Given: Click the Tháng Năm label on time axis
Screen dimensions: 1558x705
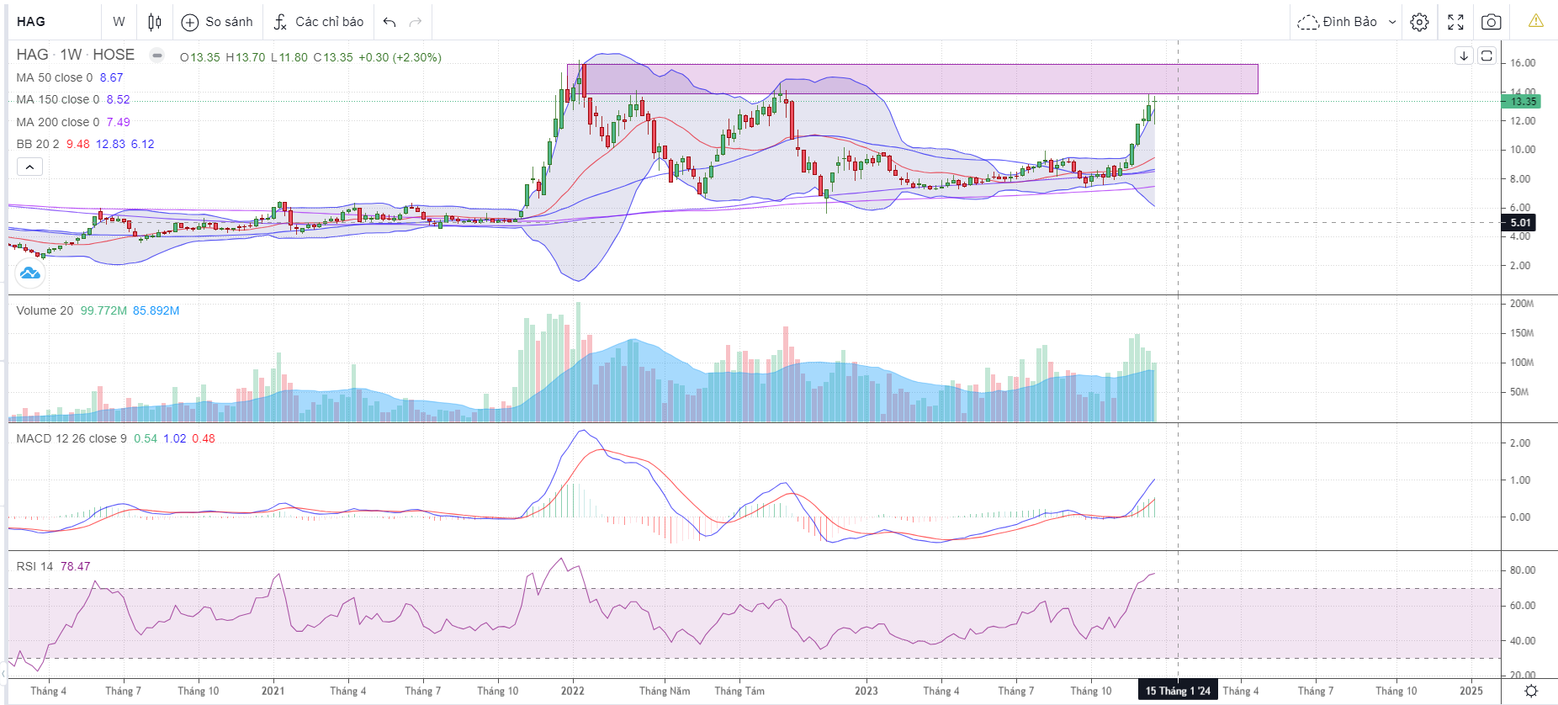Looking at the screenshot, I should tap(665, 691).
